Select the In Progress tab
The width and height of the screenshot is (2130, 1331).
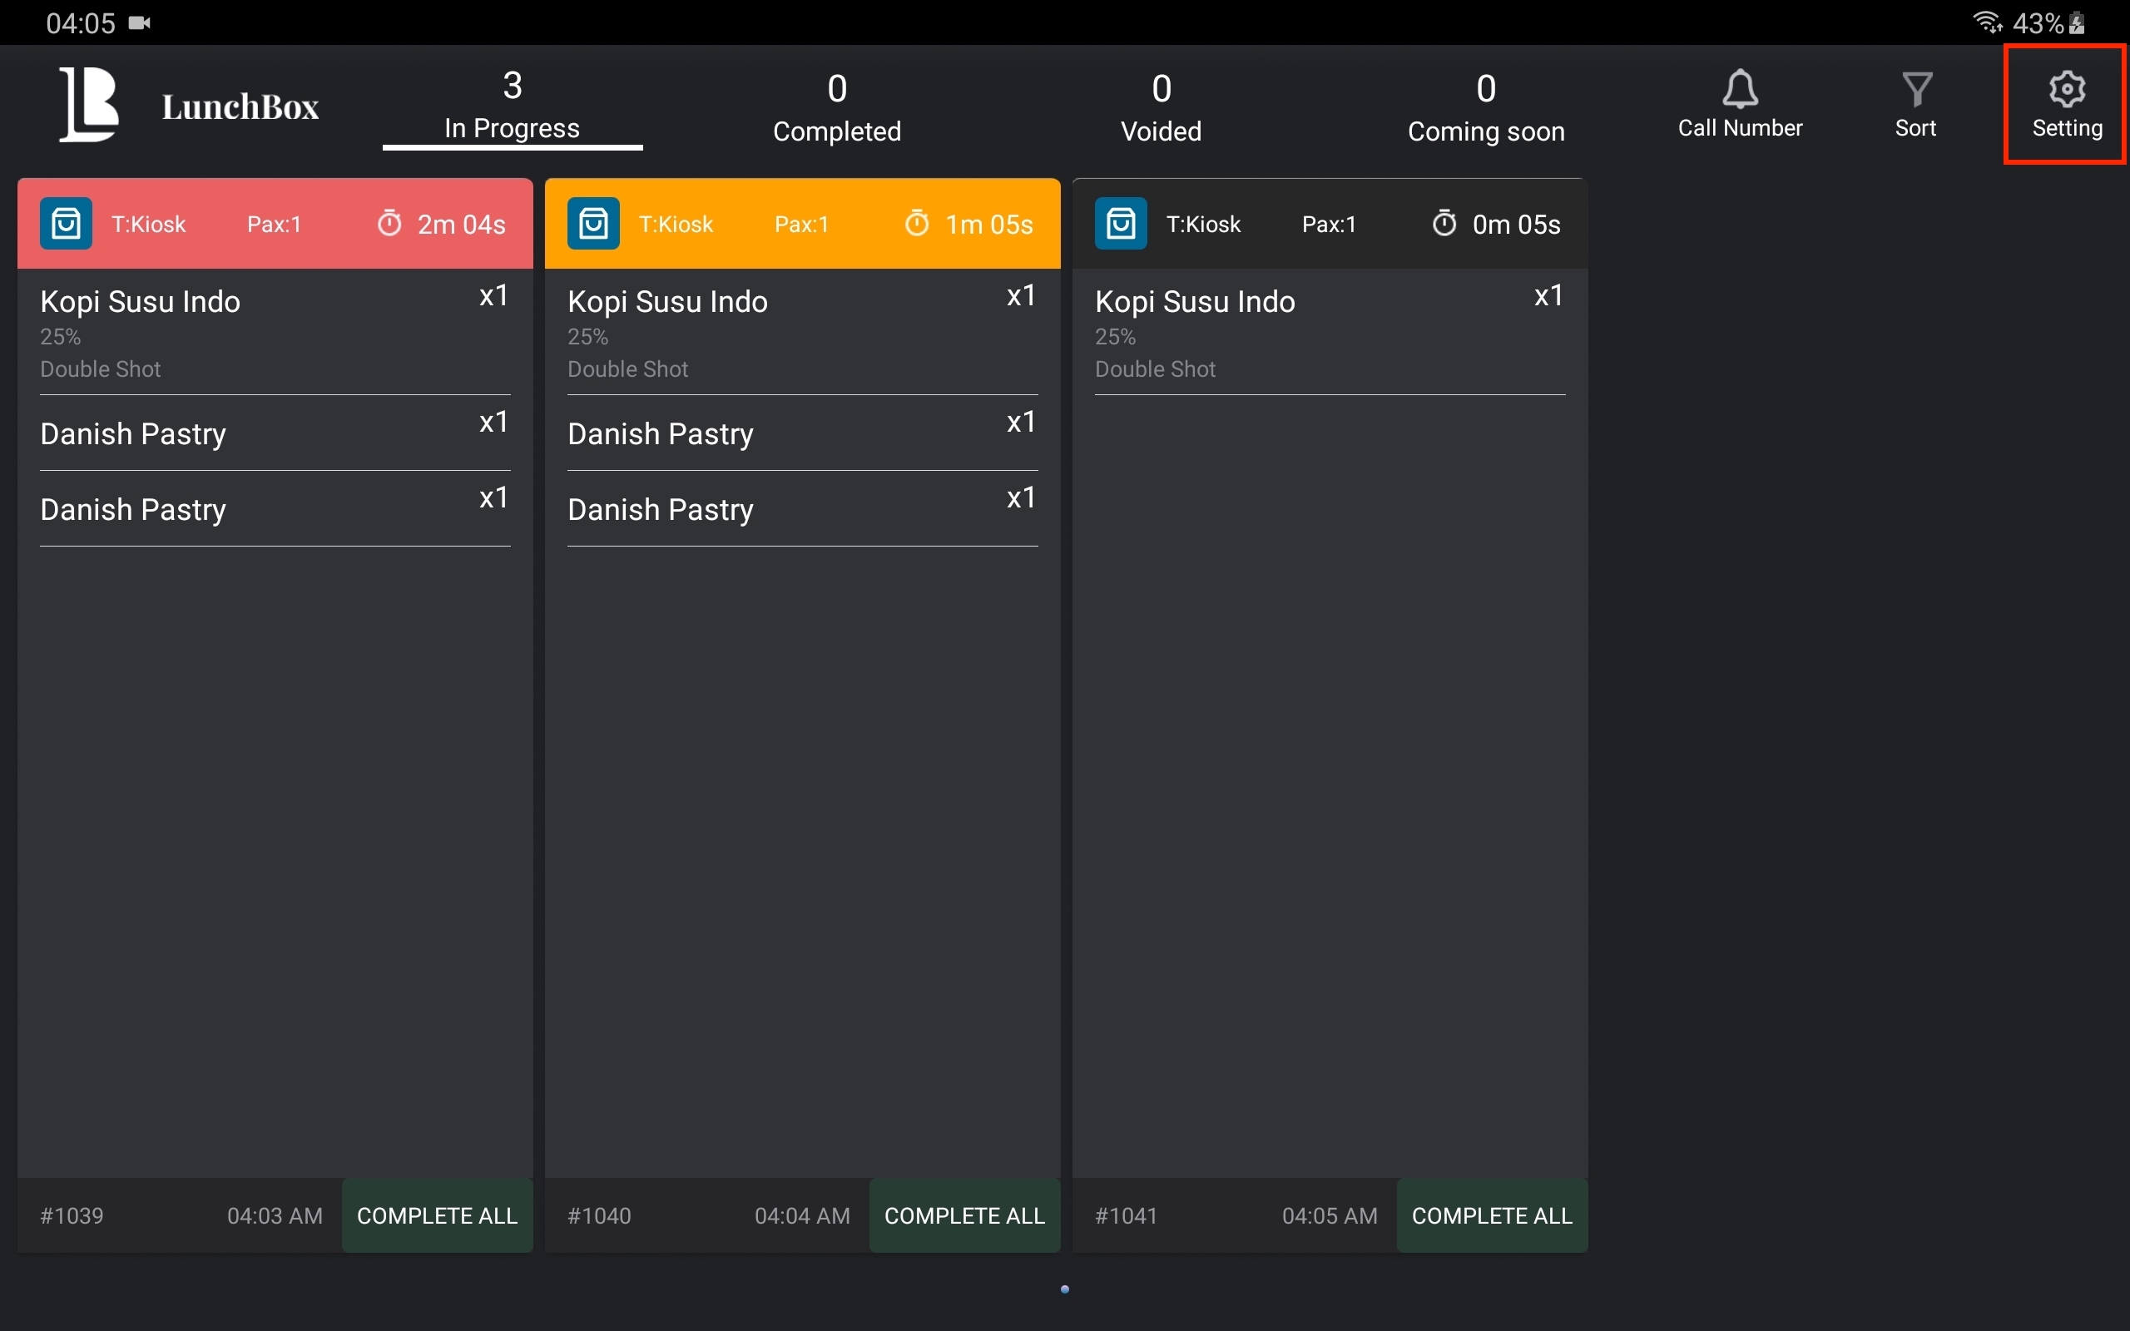(x=513, y=107)
